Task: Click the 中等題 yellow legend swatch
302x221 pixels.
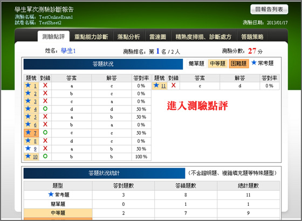Action: click(x=218, y=64)
